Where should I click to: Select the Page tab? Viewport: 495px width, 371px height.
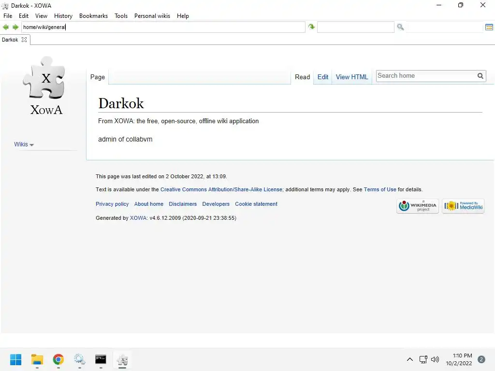(98, 77)
